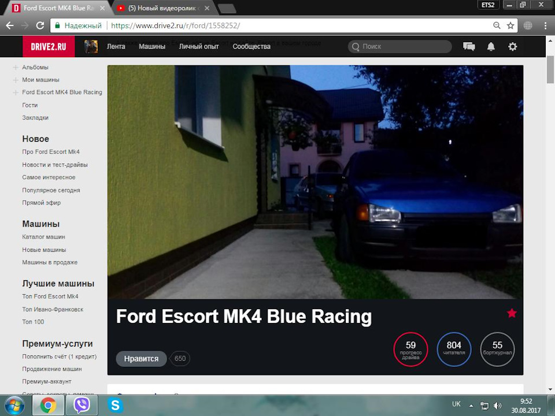Expand the Мои машины plus sign

(16, 80)
